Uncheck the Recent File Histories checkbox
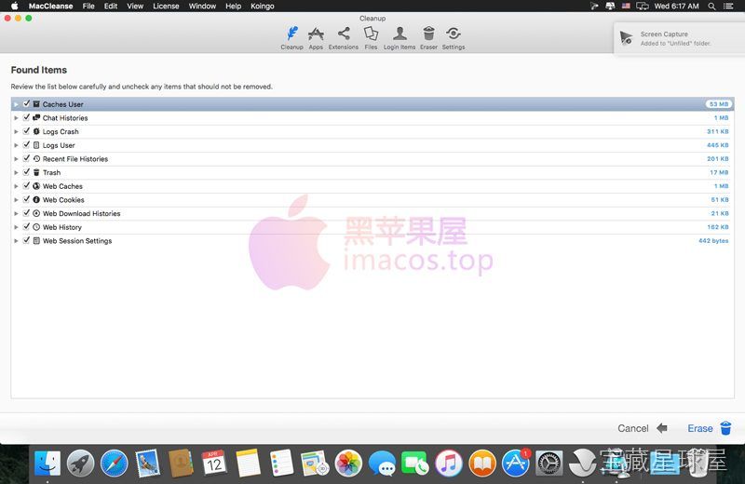 (x=27, y=158)
